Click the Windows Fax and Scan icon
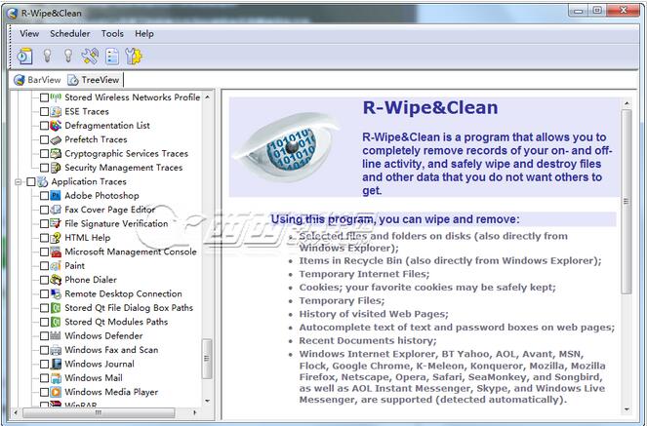Screen dimensions: 647x426 click(x=56, y=350)
